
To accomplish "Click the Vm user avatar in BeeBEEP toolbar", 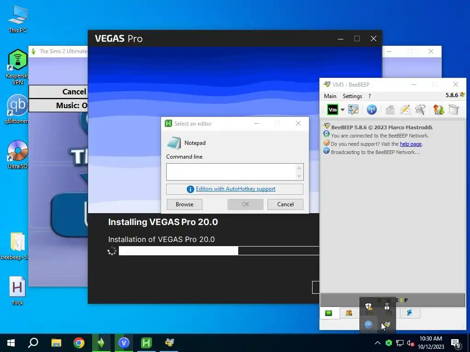I will [x=332, y=110].
